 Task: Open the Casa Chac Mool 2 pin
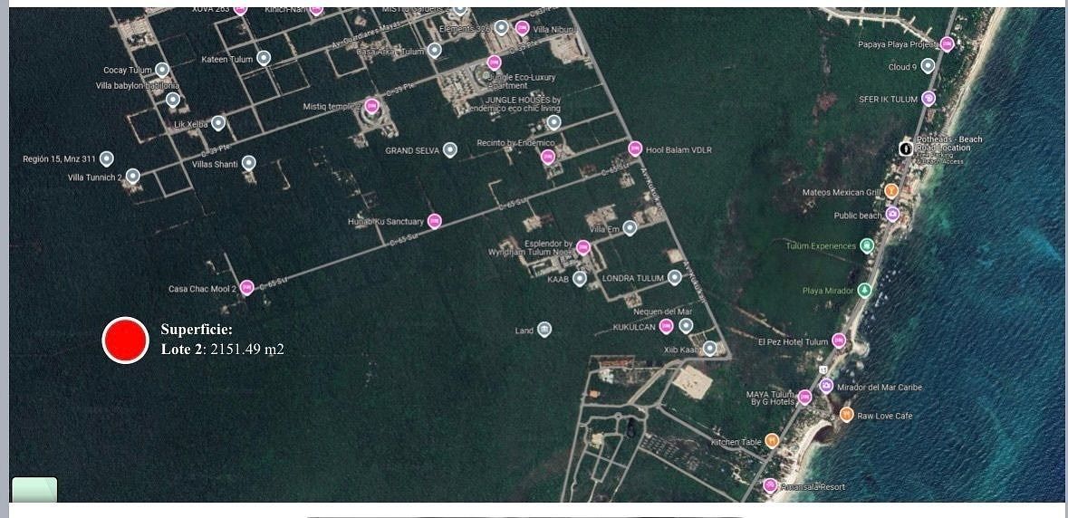click(x=246, y=288)
